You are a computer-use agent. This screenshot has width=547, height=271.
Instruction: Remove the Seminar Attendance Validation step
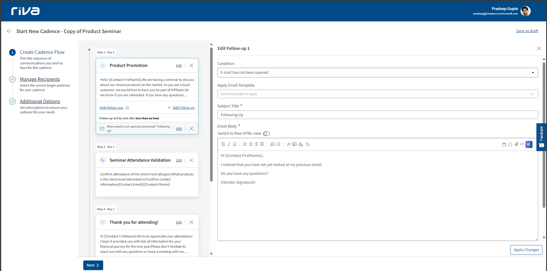pos(192,160)
